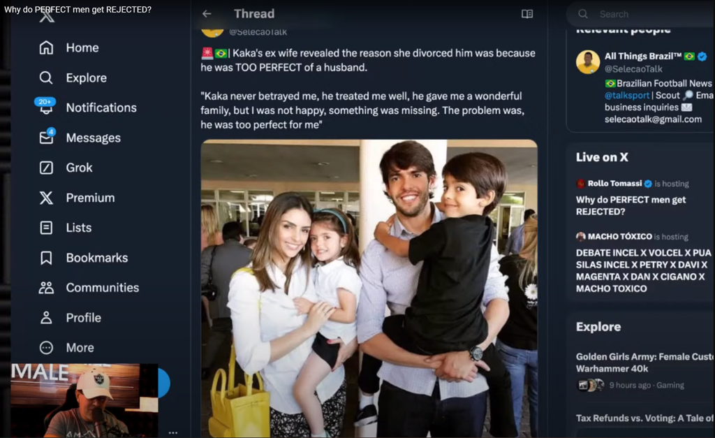715x438 pixels.
Task: Open Bookmarks icon in sidebar
Action: click(46, 258)
